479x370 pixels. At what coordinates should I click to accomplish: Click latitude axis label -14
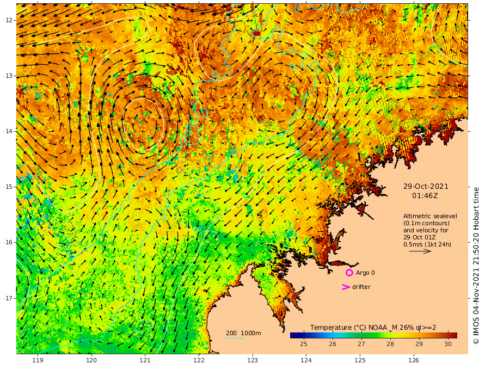pos(8,131)
